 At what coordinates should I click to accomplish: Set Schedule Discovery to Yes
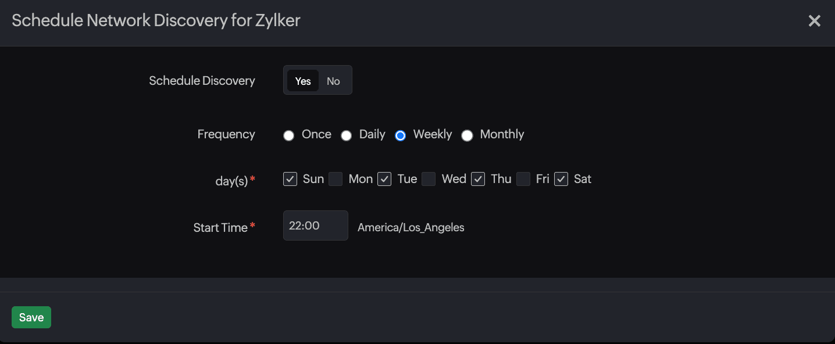(303, 81)
